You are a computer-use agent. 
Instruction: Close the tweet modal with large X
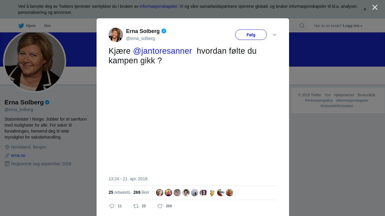click(375, 7)
